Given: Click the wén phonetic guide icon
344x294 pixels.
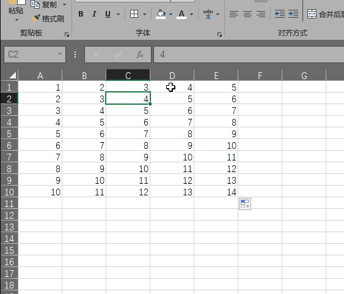Looking at the screenshot, I should click(x=208, y=14).
